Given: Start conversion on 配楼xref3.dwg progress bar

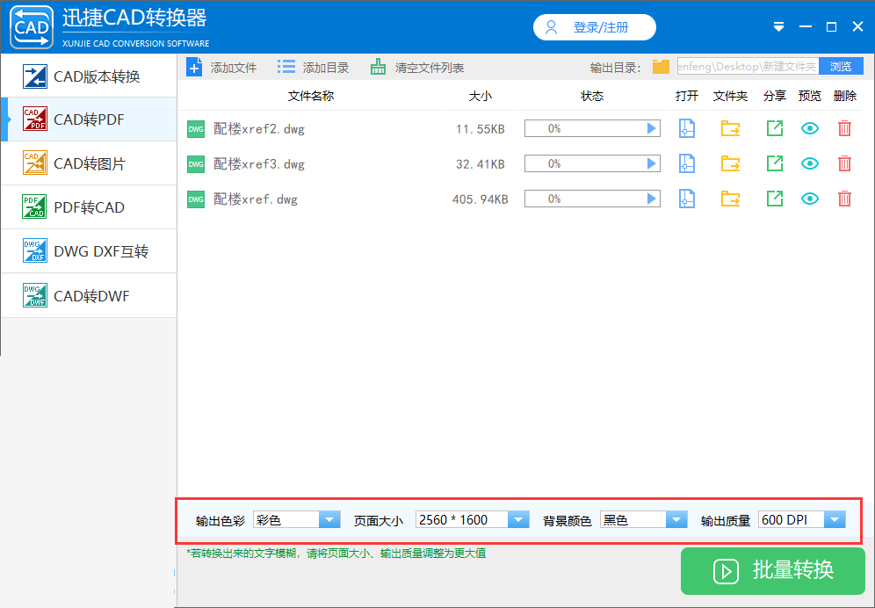Looking at the screenshot, I should (592, 163).
